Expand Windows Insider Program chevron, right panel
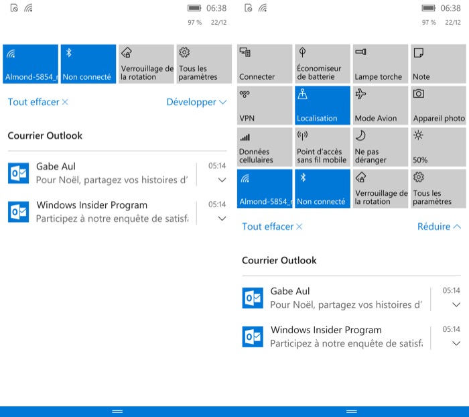This screenshot has width=469, height=417. 456,343
